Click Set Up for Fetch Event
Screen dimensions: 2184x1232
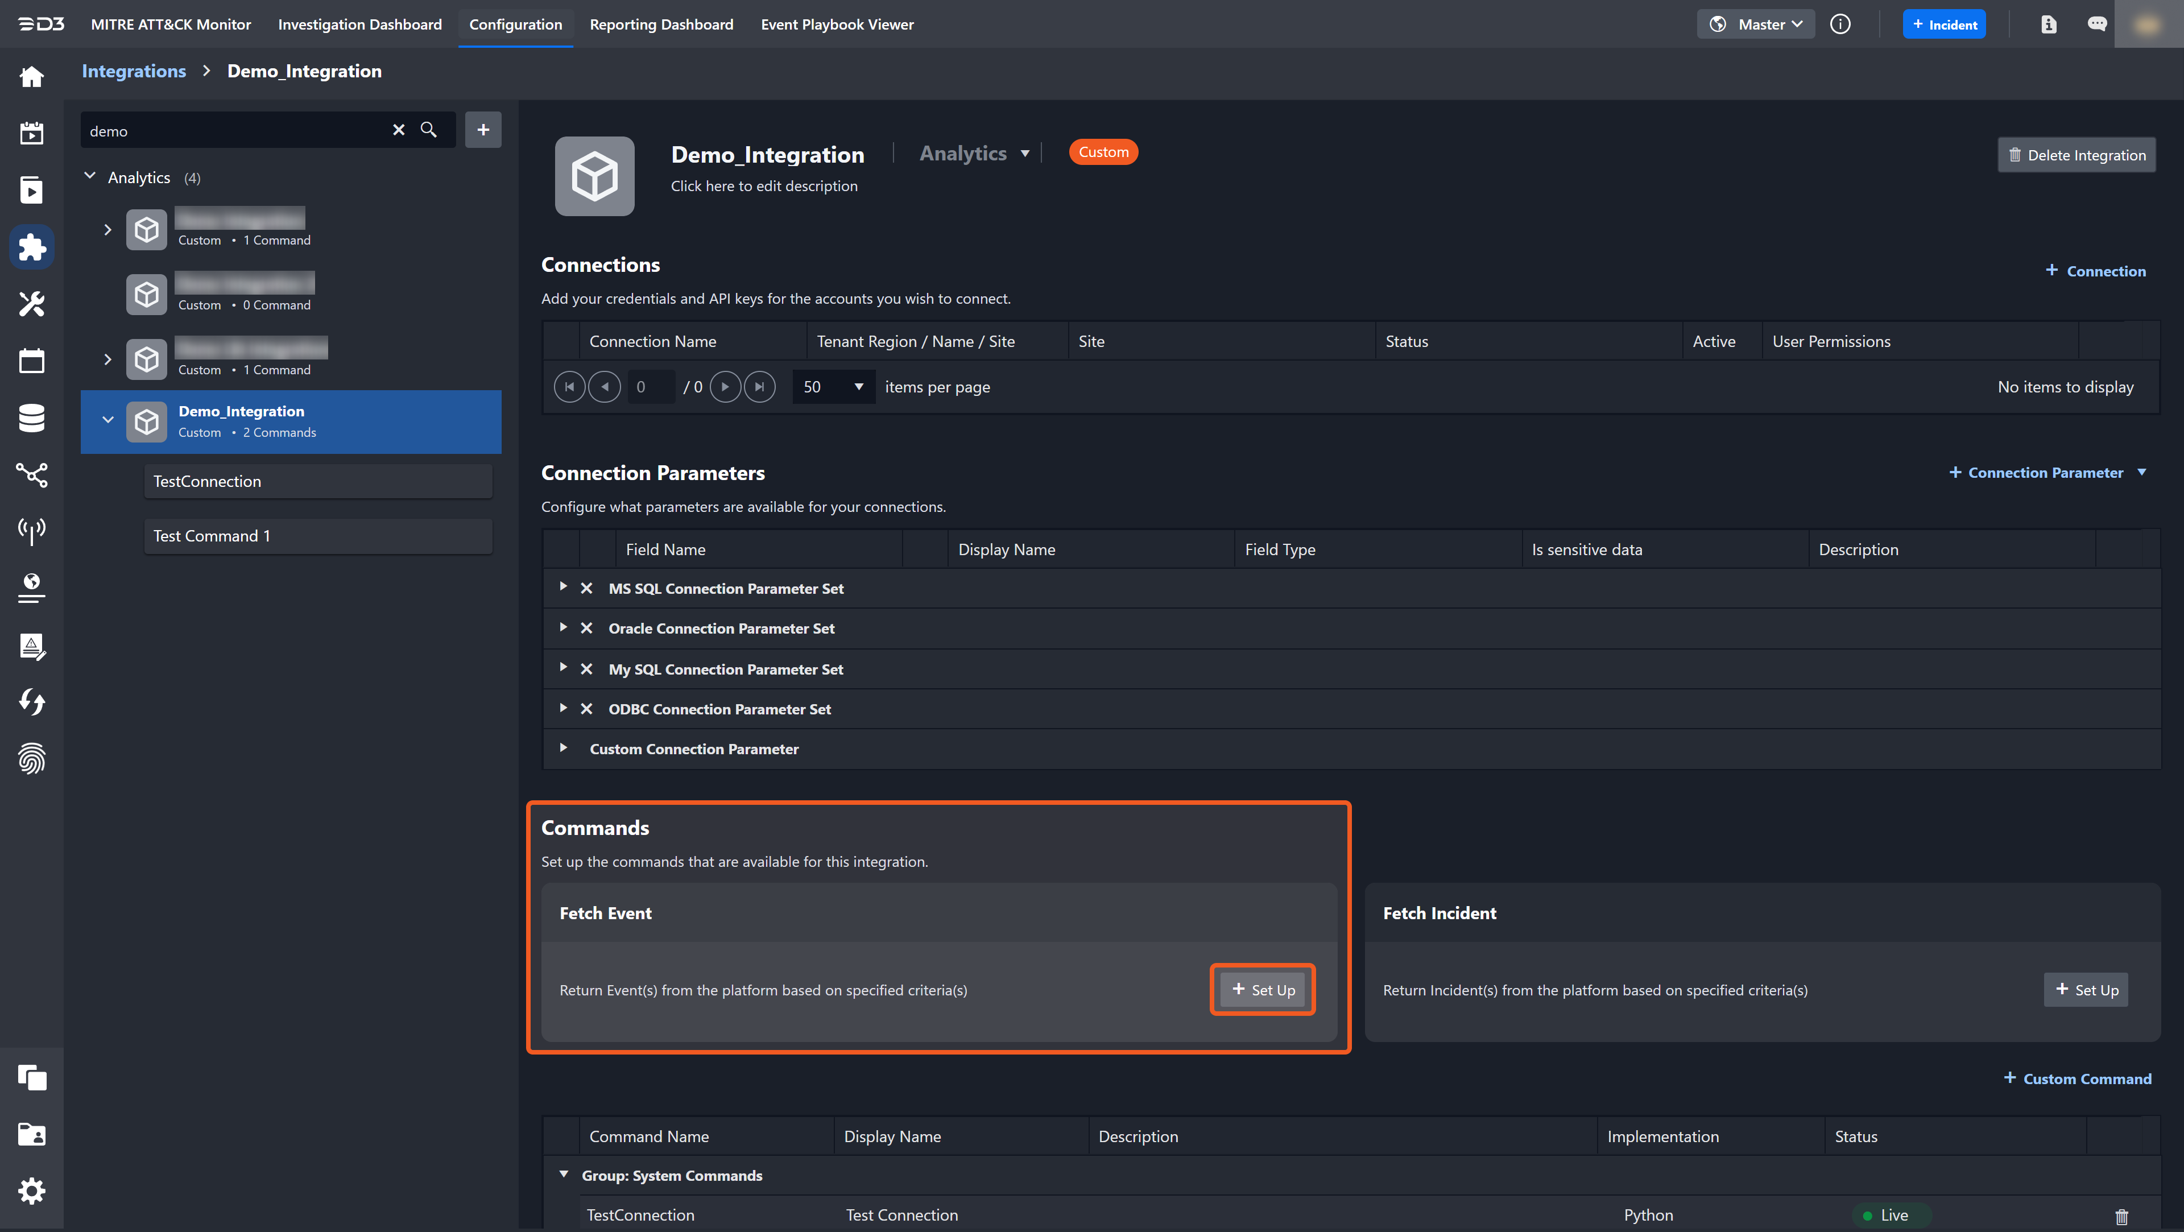(x=1263, y=990)
